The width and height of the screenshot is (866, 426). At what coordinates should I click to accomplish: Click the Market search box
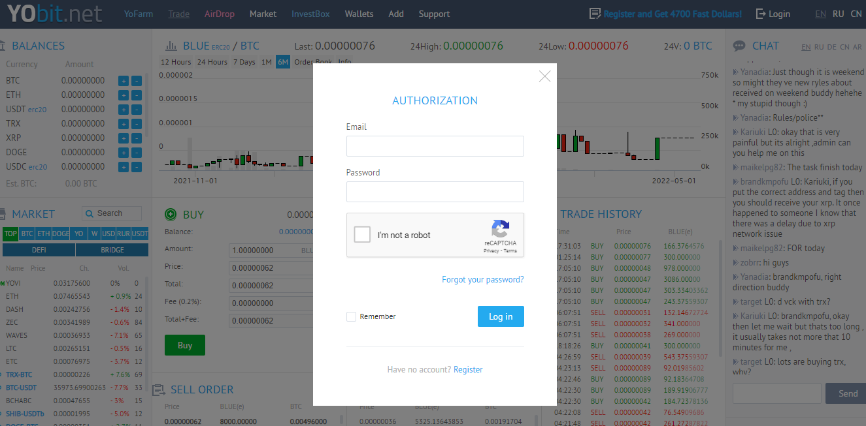coord(112,213)
